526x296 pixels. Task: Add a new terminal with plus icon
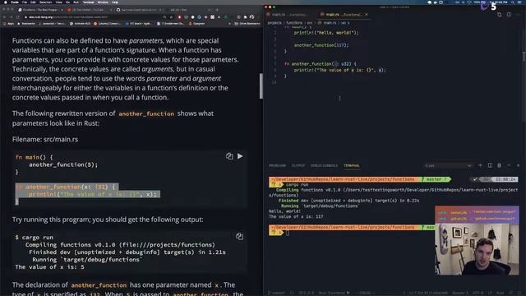[x=480, y=165]
